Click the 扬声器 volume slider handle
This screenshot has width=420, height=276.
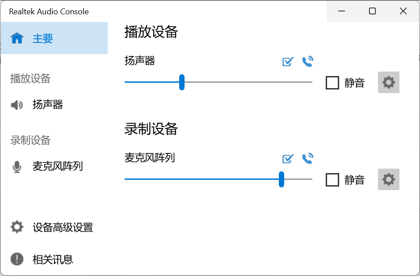181,82
